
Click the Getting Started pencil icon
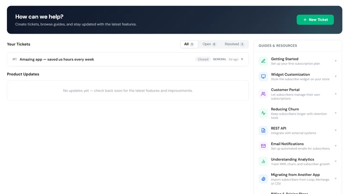[x=263, y=61]
